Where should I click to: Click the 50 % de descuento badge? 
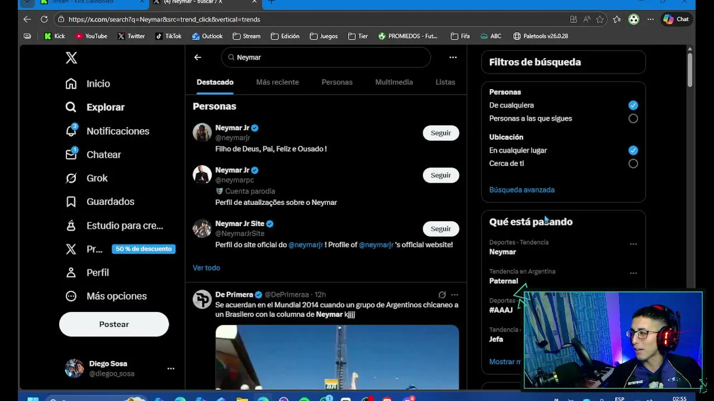143,249
